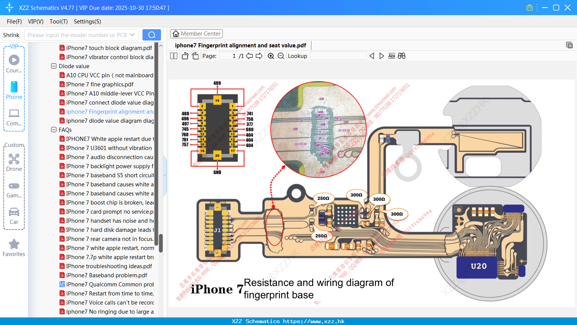Screen dimensions: 577x325
Task: Open A10 CPU VCC pin file
Action: click(x=107, y=75)
